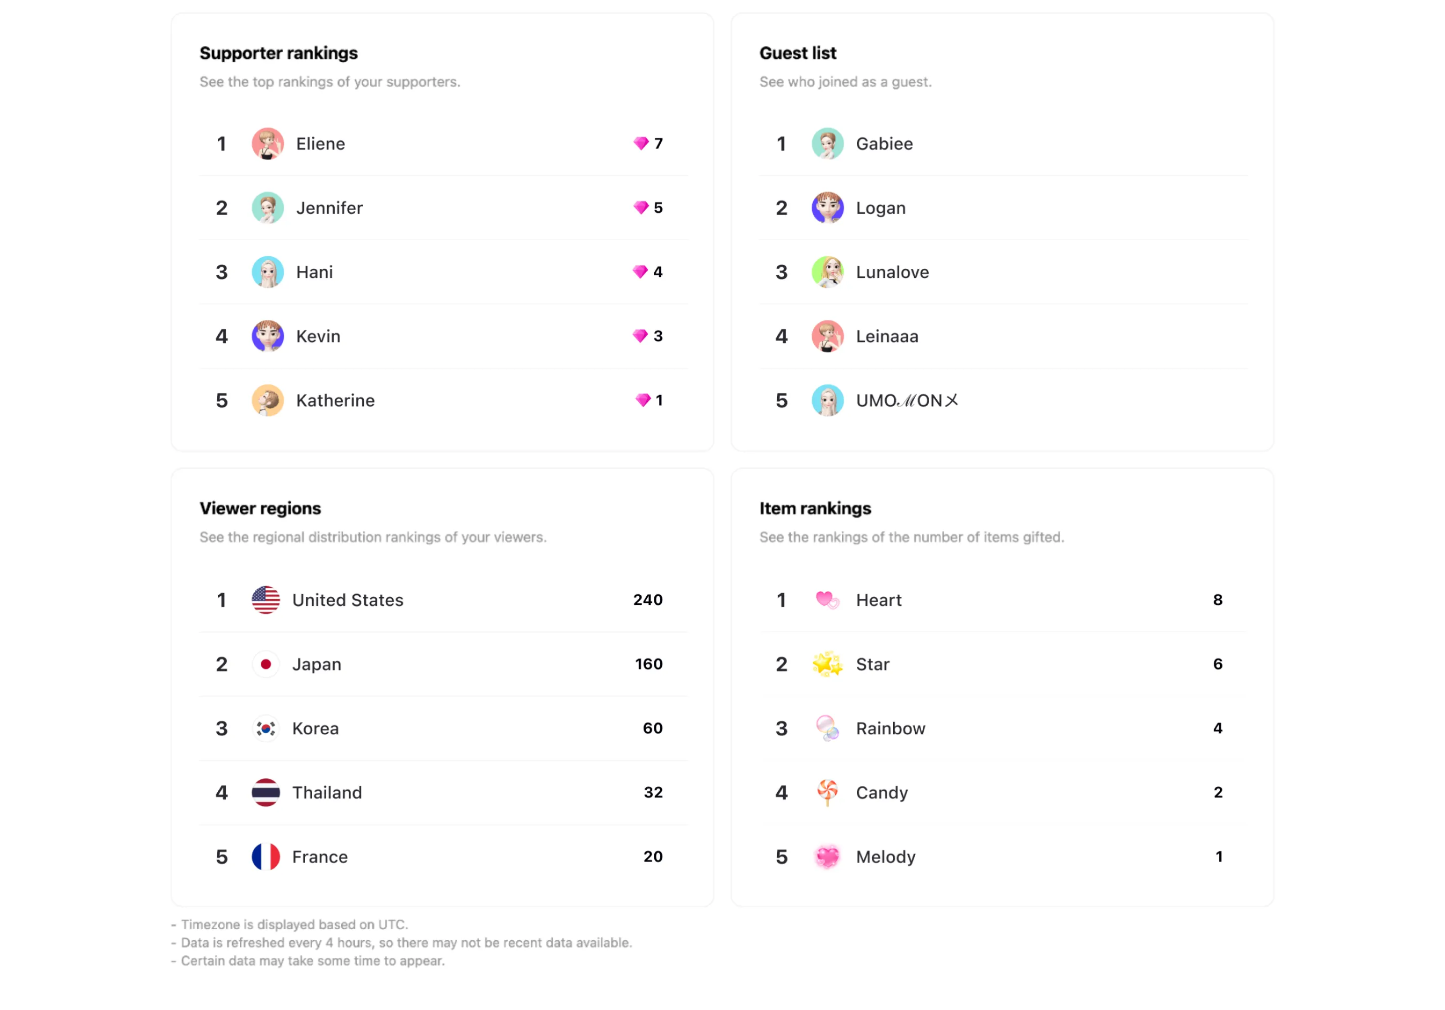Image resolution: width=1445 pixels, height=1010 pixels.
Task: Click the Japan flag icon
Action: [265, 664]
